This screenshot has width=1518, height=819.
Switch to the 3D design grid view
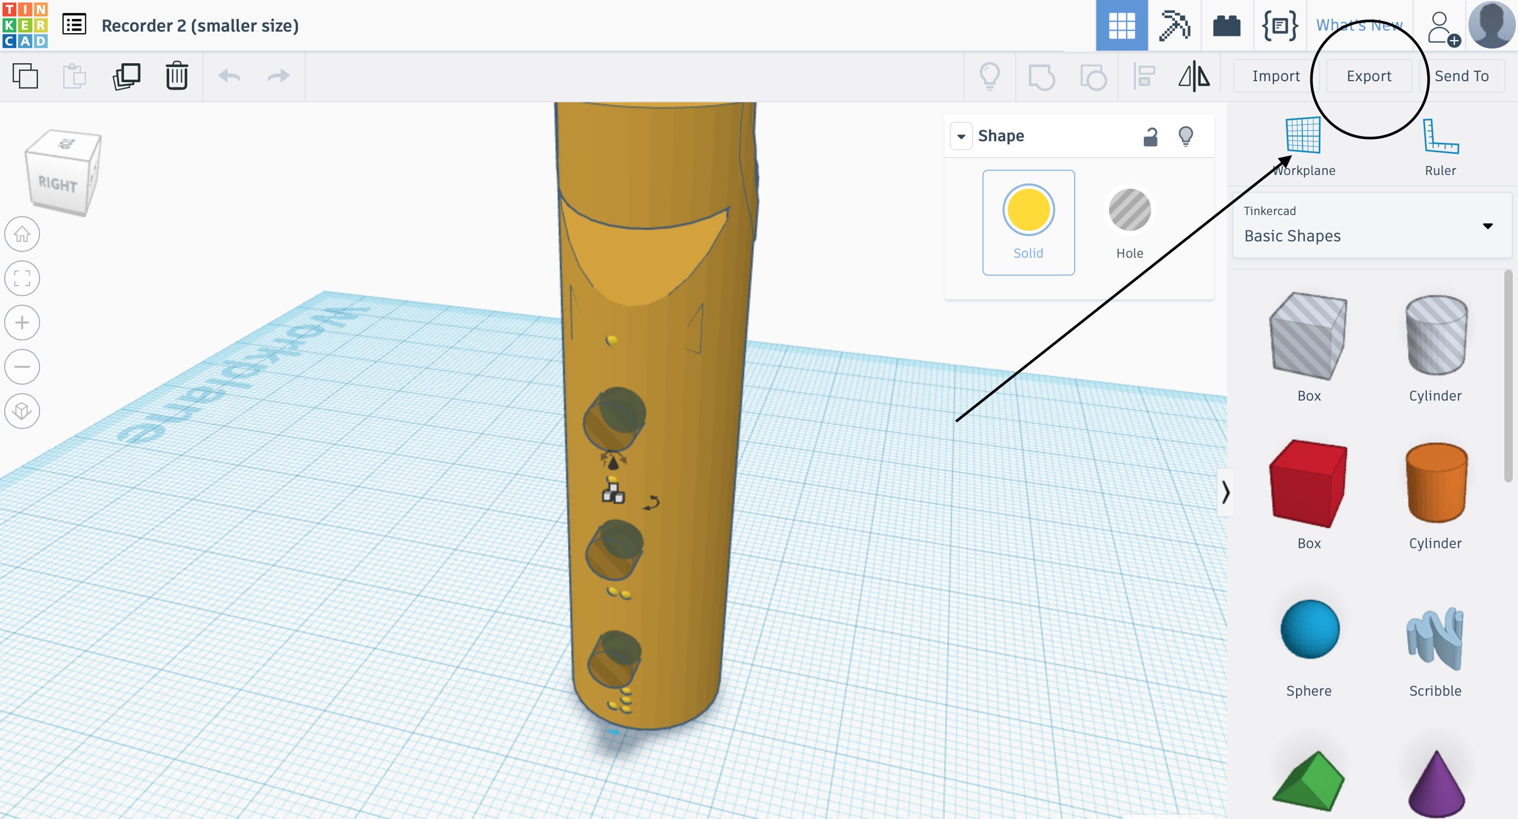tap(1122, 25)
